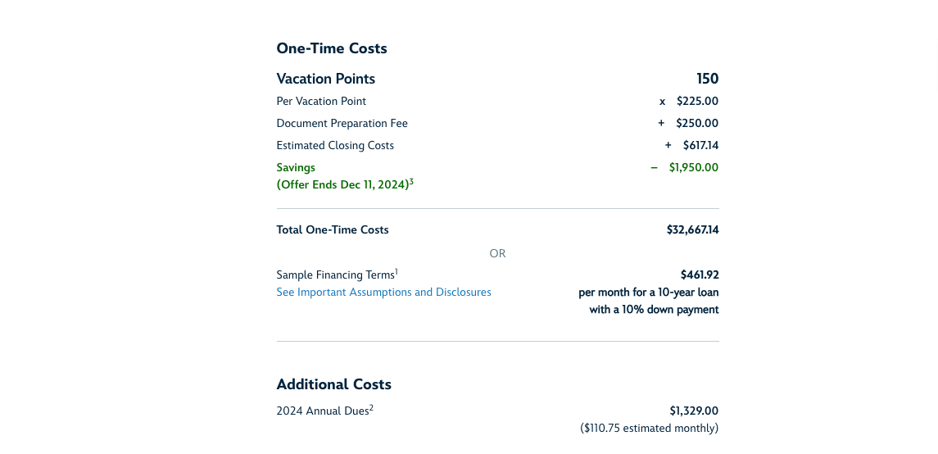Click the Total One-Time Costs label
The image size is (938, 454).
click(x=333, y=230)
